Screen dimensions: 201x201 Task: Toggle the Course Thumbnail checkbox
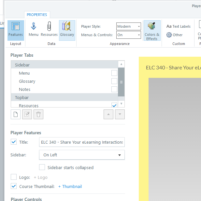(14, 186)
